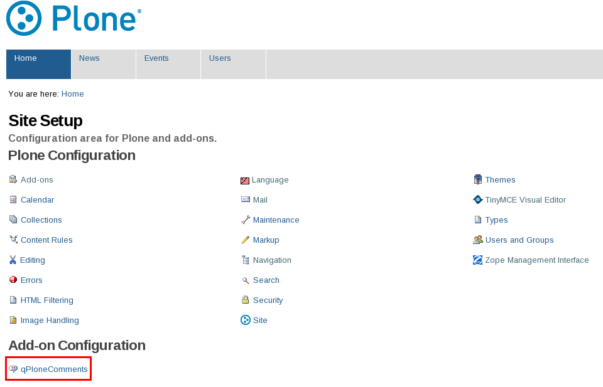Viewport: 603px width, 387px height.
Task: Select the Home navigation tab
Action: pyautogui.click(x=26, y=58)
